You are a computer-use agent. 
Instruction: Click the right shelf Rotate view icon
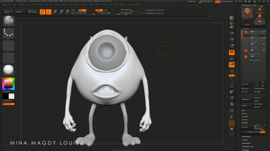(x=232, y=104)
